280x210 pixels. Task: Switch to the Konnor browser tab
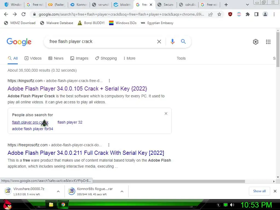(78, 5)
